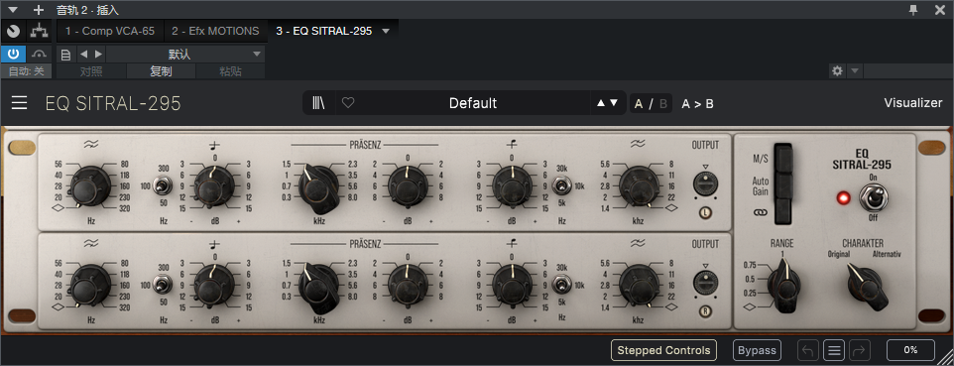
Task: Open the history list icon in bottom bar
Action: point(834,350)
